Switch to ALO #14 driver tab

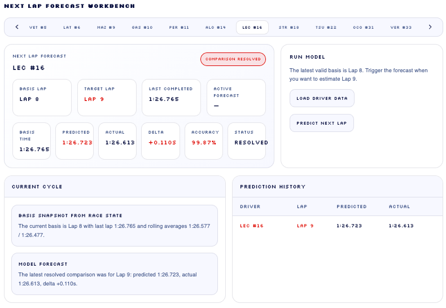[x=216, y=27]
